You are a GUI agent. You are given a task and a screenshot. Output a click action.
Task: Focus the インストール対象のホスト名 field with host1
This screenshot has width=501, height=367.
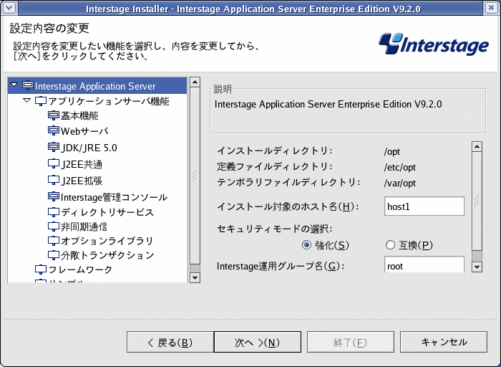(x=424, y=206)
